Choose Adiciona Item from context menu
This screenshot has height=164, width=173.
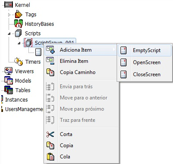(x=81, y=50)
